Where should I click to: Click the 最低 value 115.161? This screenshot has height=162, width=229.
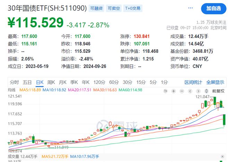tap(29, 44)
